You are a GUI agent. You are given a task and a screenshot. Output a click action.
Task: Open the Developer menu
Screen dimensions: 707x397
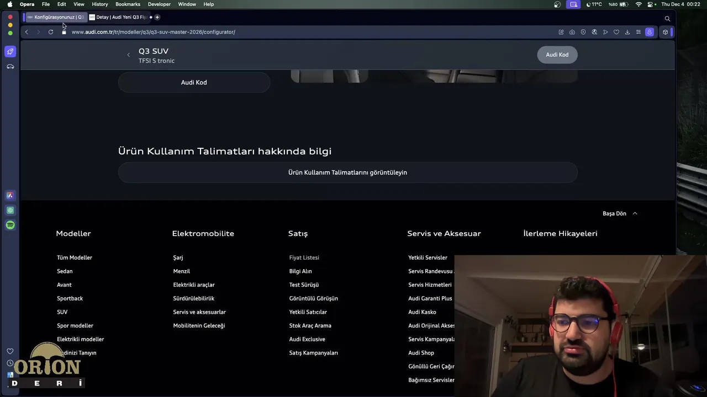[x=159, y=4]
